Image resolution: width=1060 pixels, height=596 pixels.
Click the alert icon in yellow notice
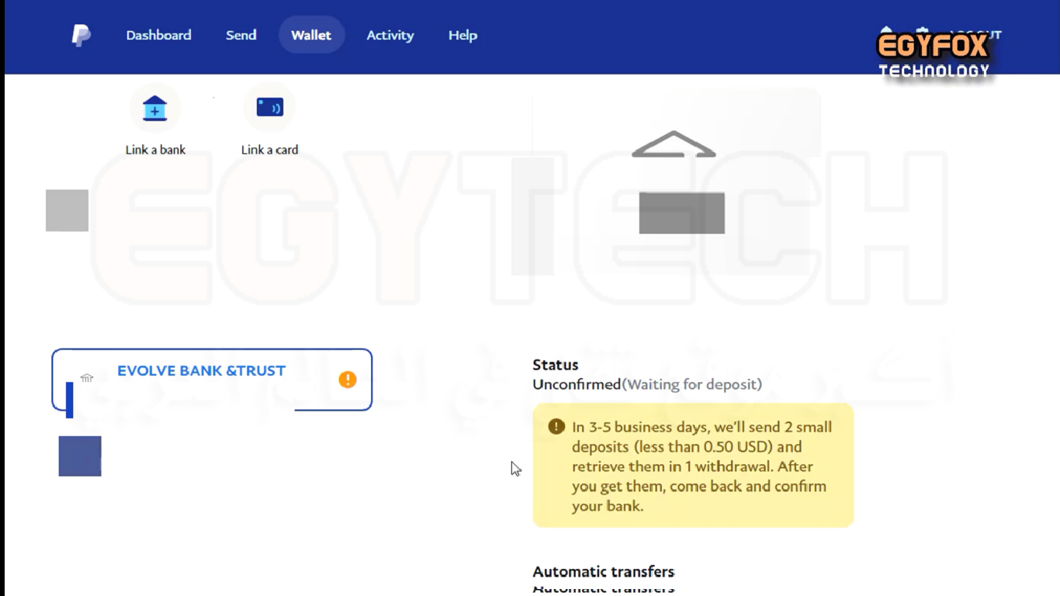pos(556,427)
